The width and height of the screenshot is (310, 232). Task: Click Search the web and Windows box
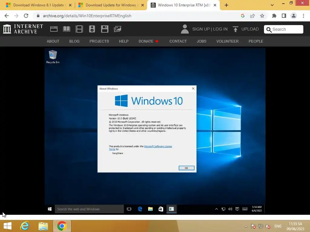(89, 209)
